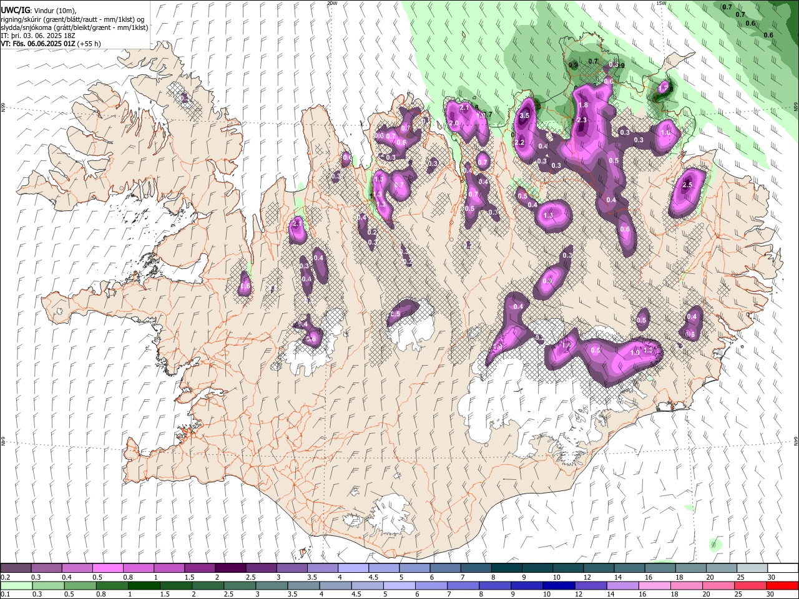Click dark teal swatch between upper 8 and 9

coord(506,568)
